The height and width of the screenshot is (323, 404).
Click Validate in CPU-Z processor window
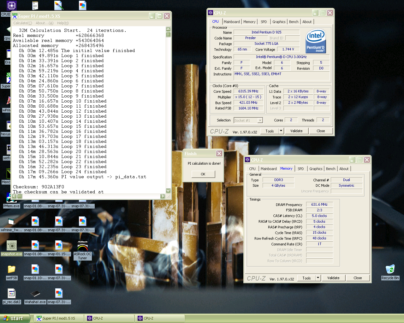point(296,131)
